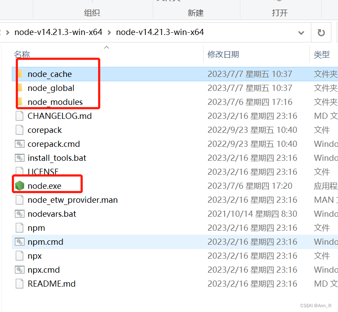
Task: Sort files by the 修改日期 column
Action: tap(223, 55)
